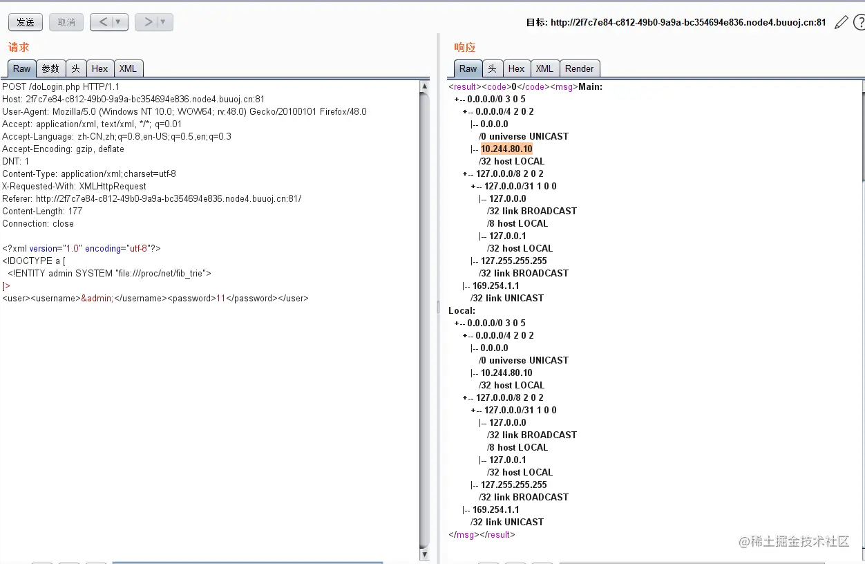Click the 'Content-Length: 177' line
This screenshot has width=865, height=564.
pos(42,211)
